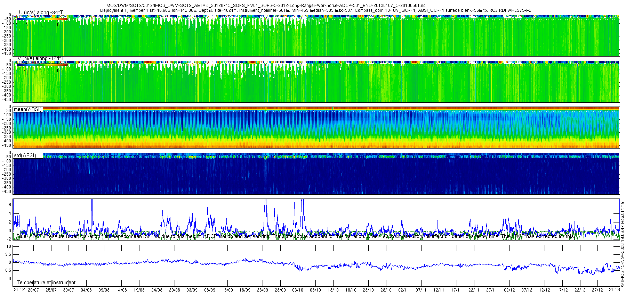Pick the '08/09' date tick label
626x295 pixels.
[x=210, y=290]
